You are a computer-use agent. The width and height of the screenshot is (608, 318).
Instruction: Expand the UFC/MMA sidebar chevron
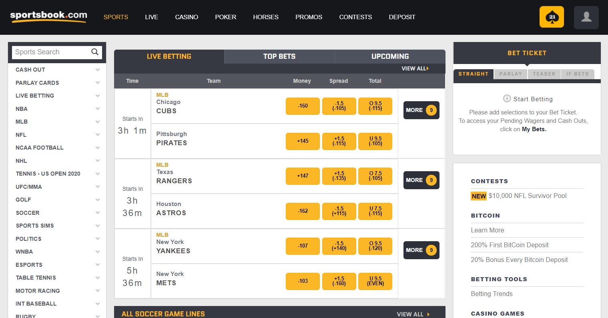click(98, 187)
